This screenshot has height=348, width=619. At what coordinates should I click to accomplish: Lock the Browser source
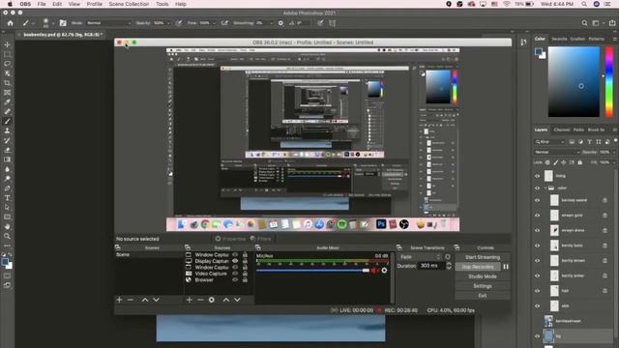(245, 279)
